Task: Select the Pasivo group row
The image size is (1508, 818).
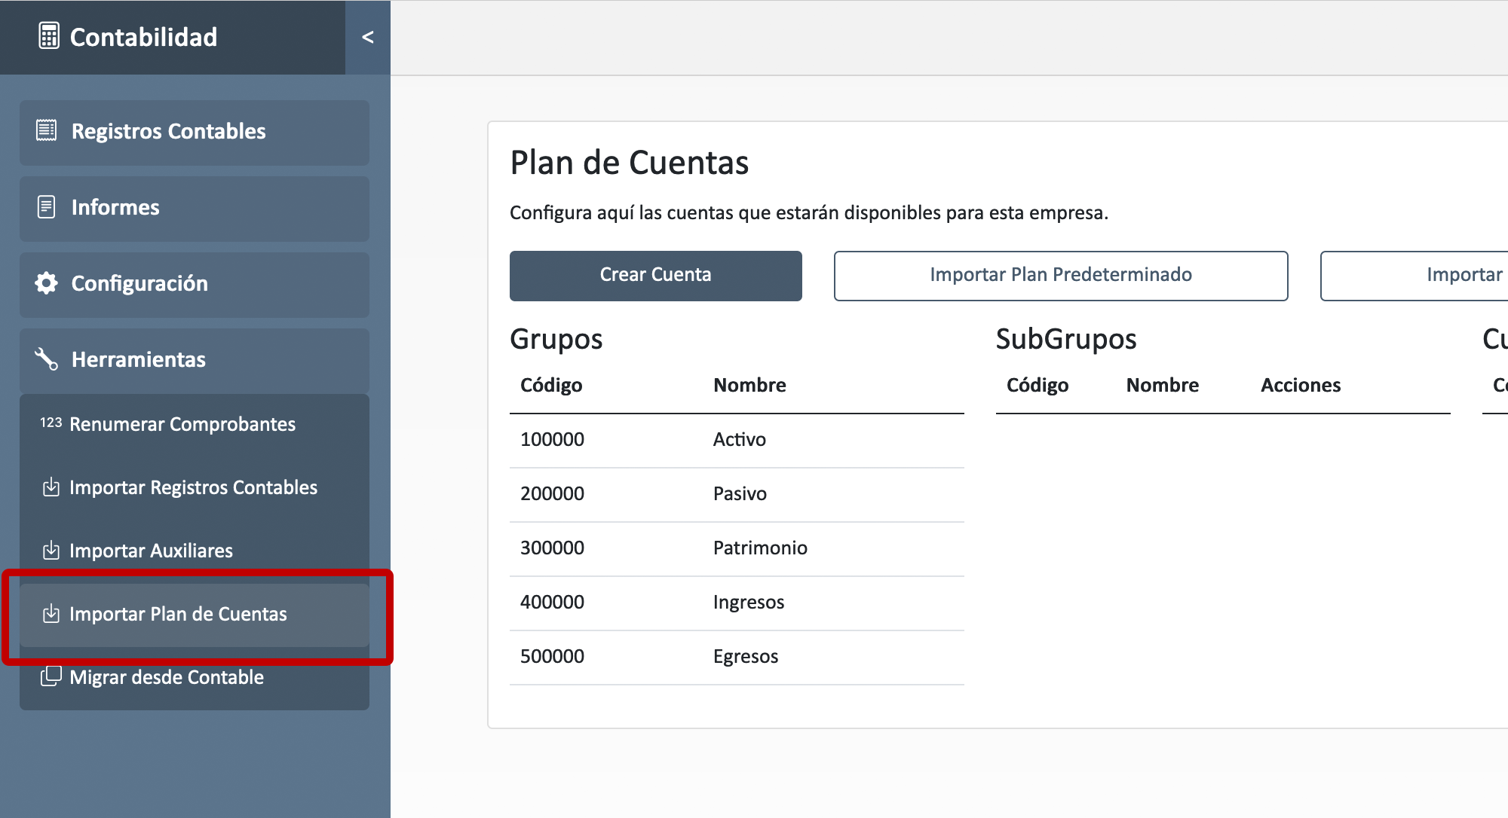Action: coord(736,494)
